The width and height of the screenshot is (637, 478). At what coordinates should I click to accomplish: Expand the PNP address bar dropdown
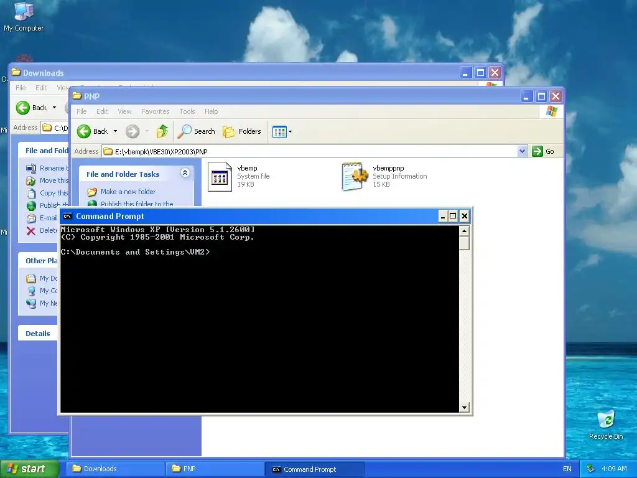pyautogui.click(x=522, y=151)
